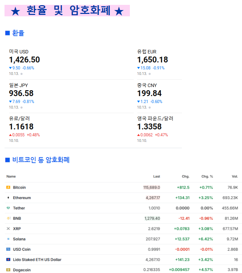Screen dimensions: 242x273
Task: Open the Ethereum name link
Action: coord(22,198)
